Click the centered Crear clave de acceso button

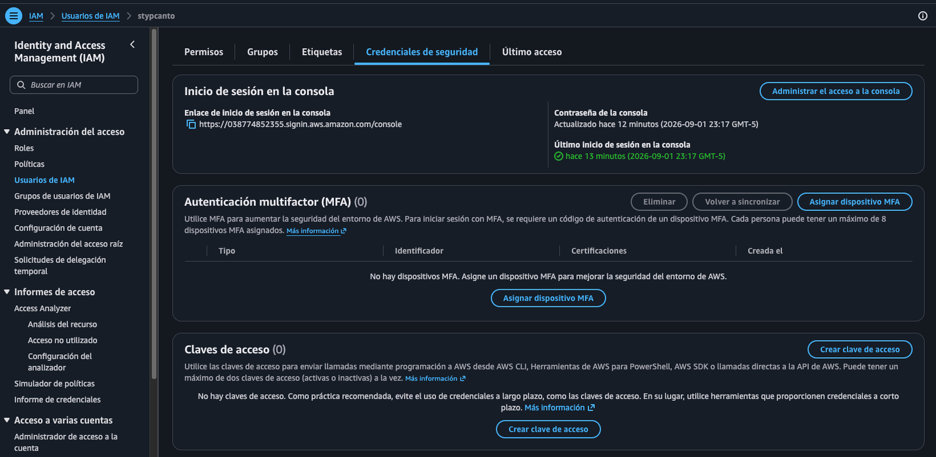point(548,430)
